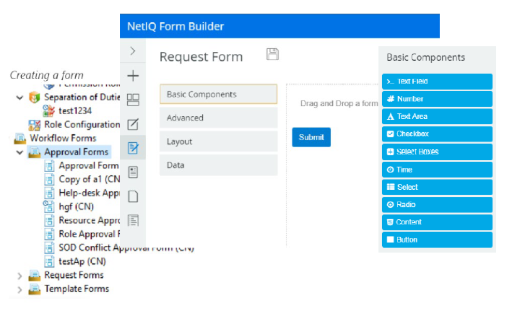Open the Layout components section
This screenshot has width=505, height=312.
218,141
